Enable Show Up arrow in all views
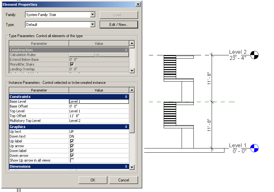This screenshot has width=274, height=192. (72, 160)
